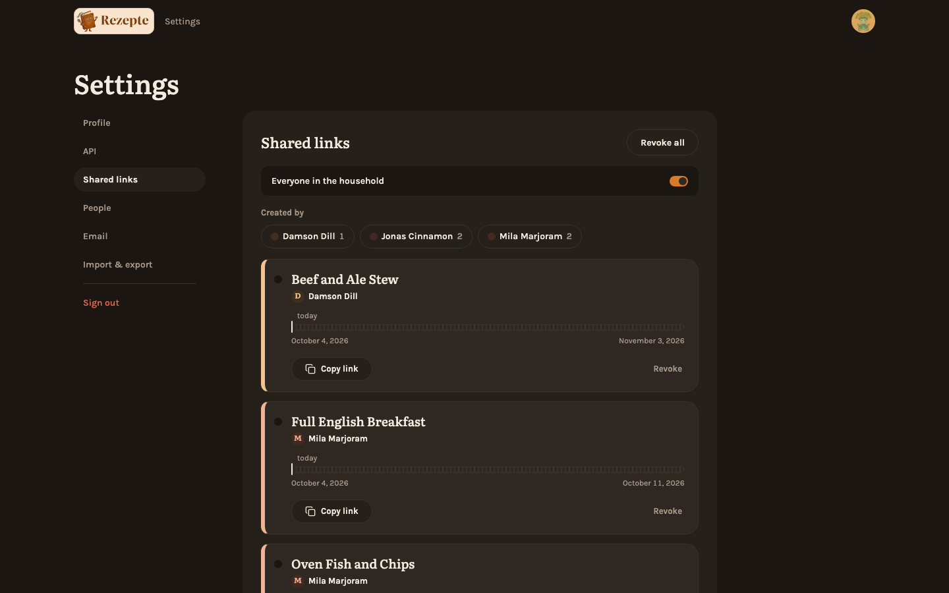This screenshot has height=593, width=949.
Task: Click the October 11, 2026 expiry date
Action: 654,484
